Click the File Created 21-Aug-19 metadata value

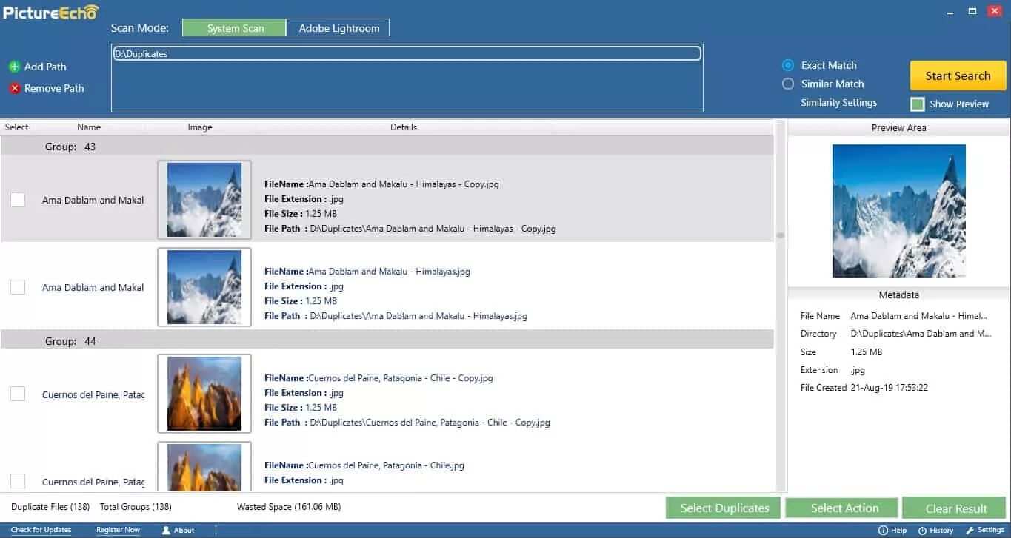[890, 388]
